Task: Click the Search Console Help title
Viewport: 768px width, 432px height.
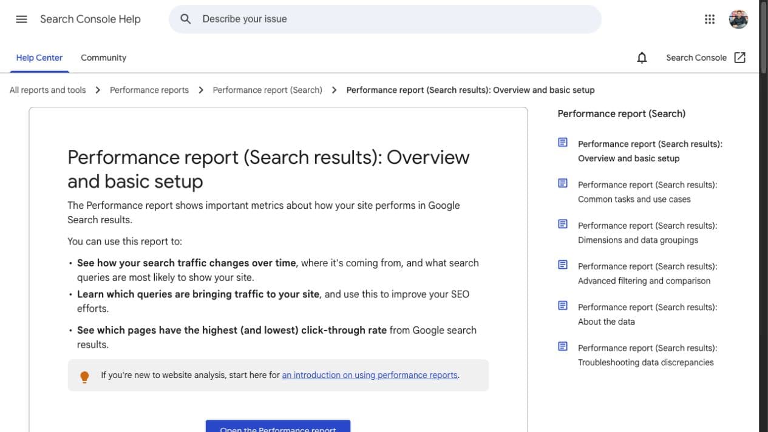Action: pos(90,19)
